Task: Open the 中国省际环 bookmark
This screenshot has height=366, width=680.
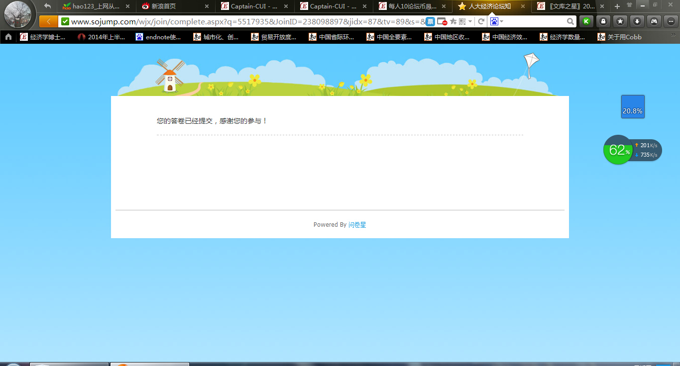Action: (x=332, y=37)
